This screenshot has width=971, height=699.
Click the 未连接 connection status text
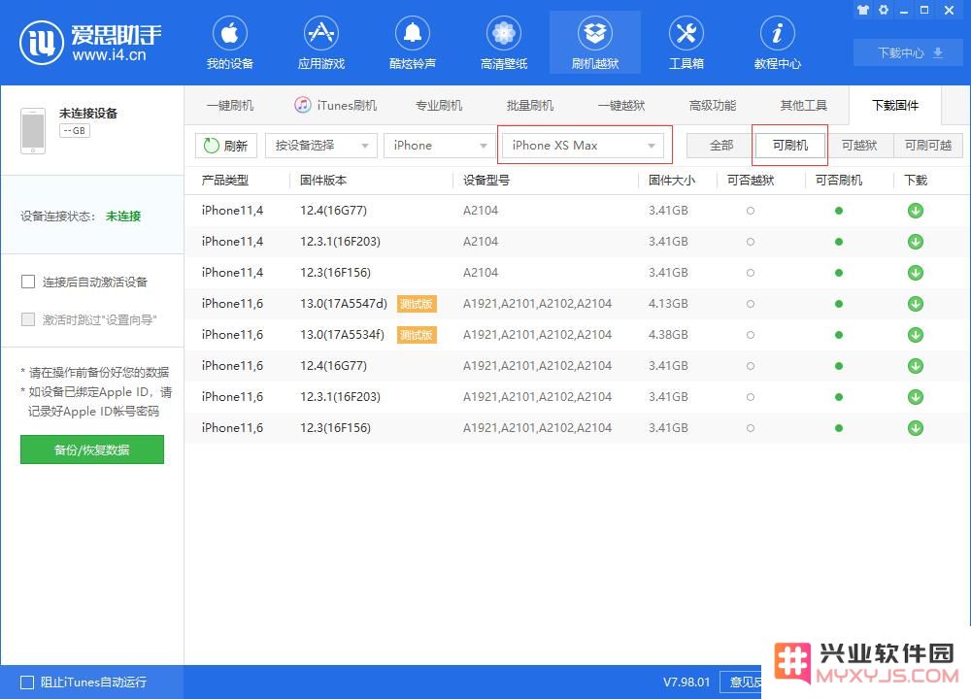pyautogui.click(x=123, y=216)
